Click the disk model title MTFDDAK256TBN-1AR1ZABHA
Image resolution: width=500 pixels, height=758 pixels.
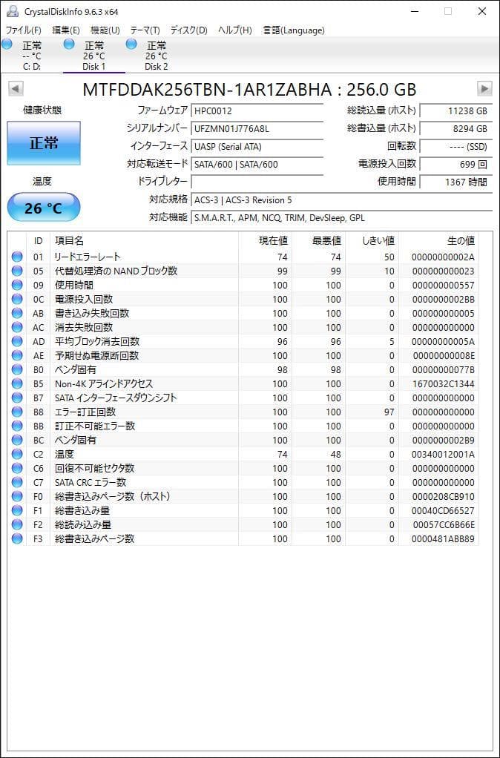(208, 90)
